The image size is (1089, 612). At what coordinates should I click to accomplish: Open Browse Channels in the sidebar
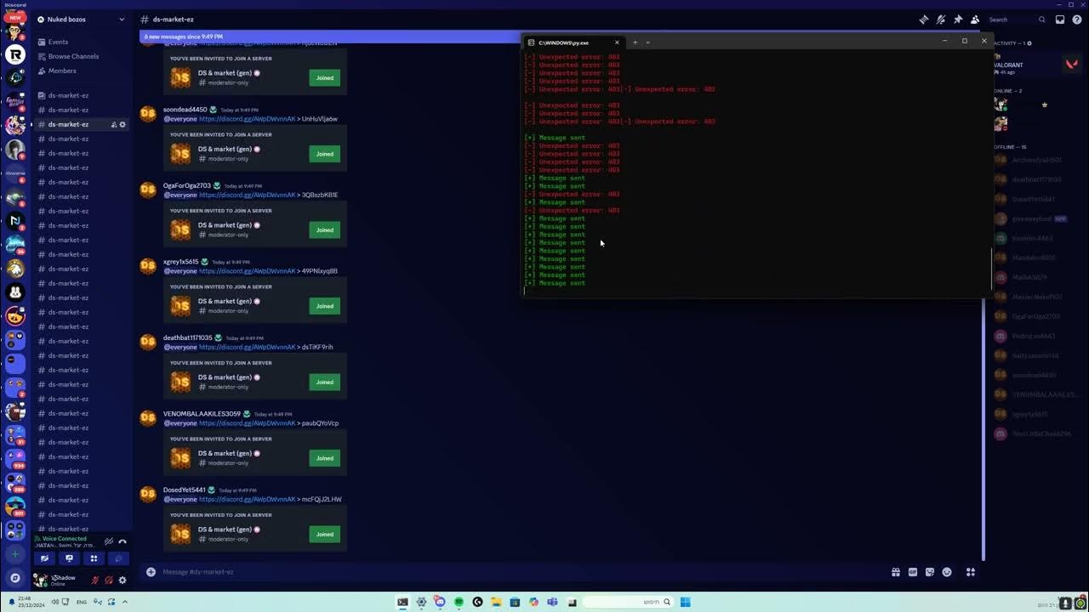(x=81, y=56)
